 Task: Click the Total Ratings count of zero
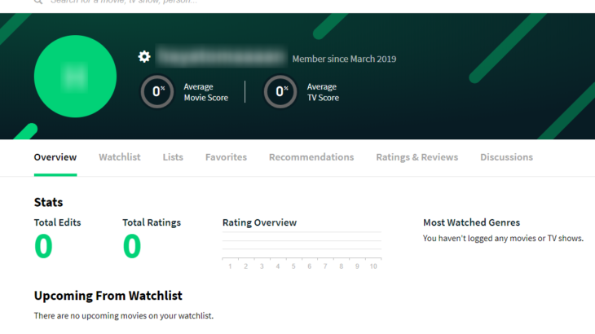[x=131, y=247]
